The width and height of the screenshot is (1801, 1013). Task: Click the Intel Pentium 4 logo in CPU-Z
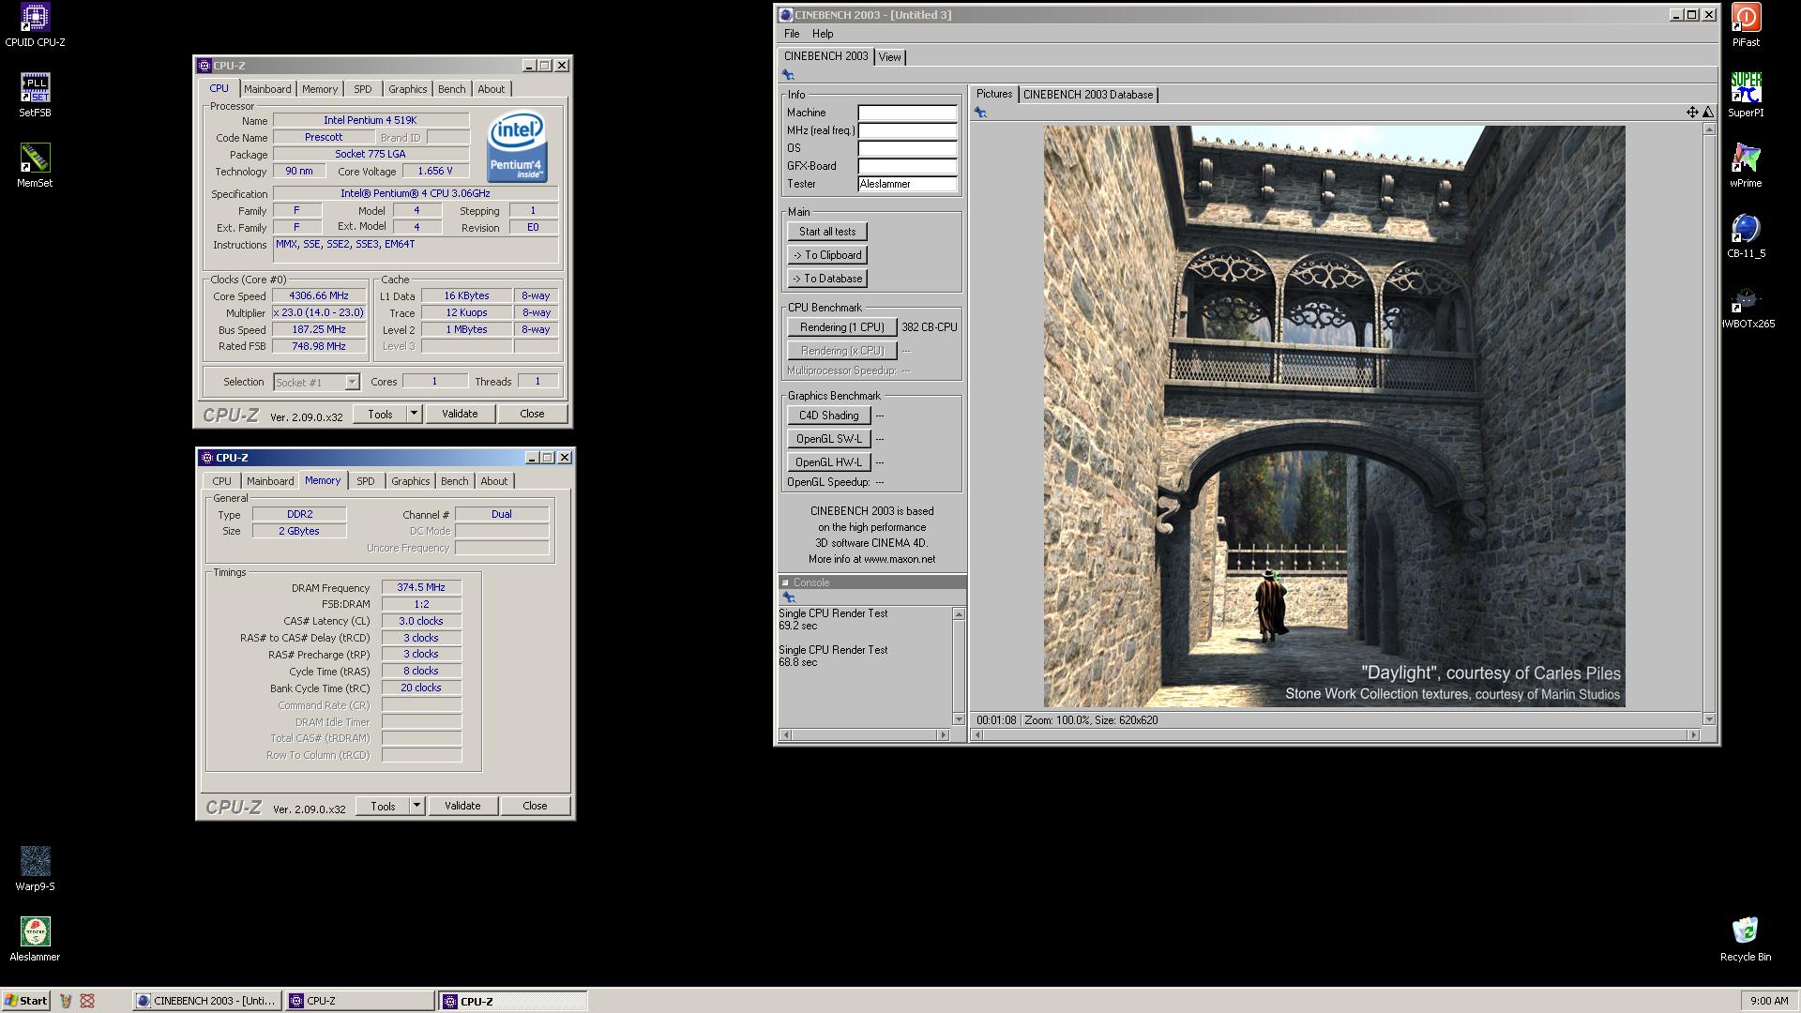(x=516, y=147)
